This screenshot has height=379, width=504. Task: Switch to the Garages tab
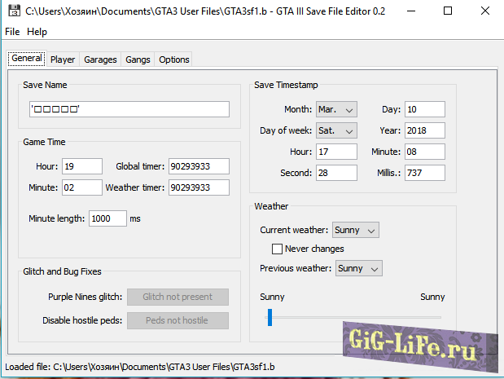click(100, 59)
